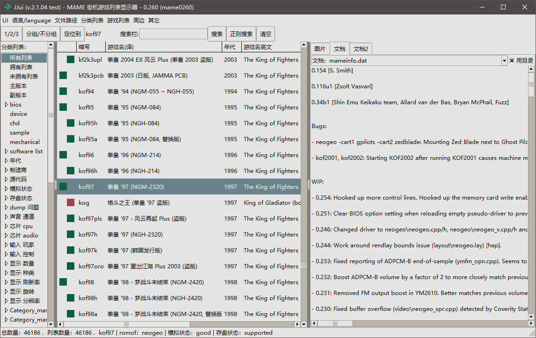Image resolution: width=536 pixels, height=338 pixels.
Task: Click the green status square beside kof94
Action: point(63,91)
